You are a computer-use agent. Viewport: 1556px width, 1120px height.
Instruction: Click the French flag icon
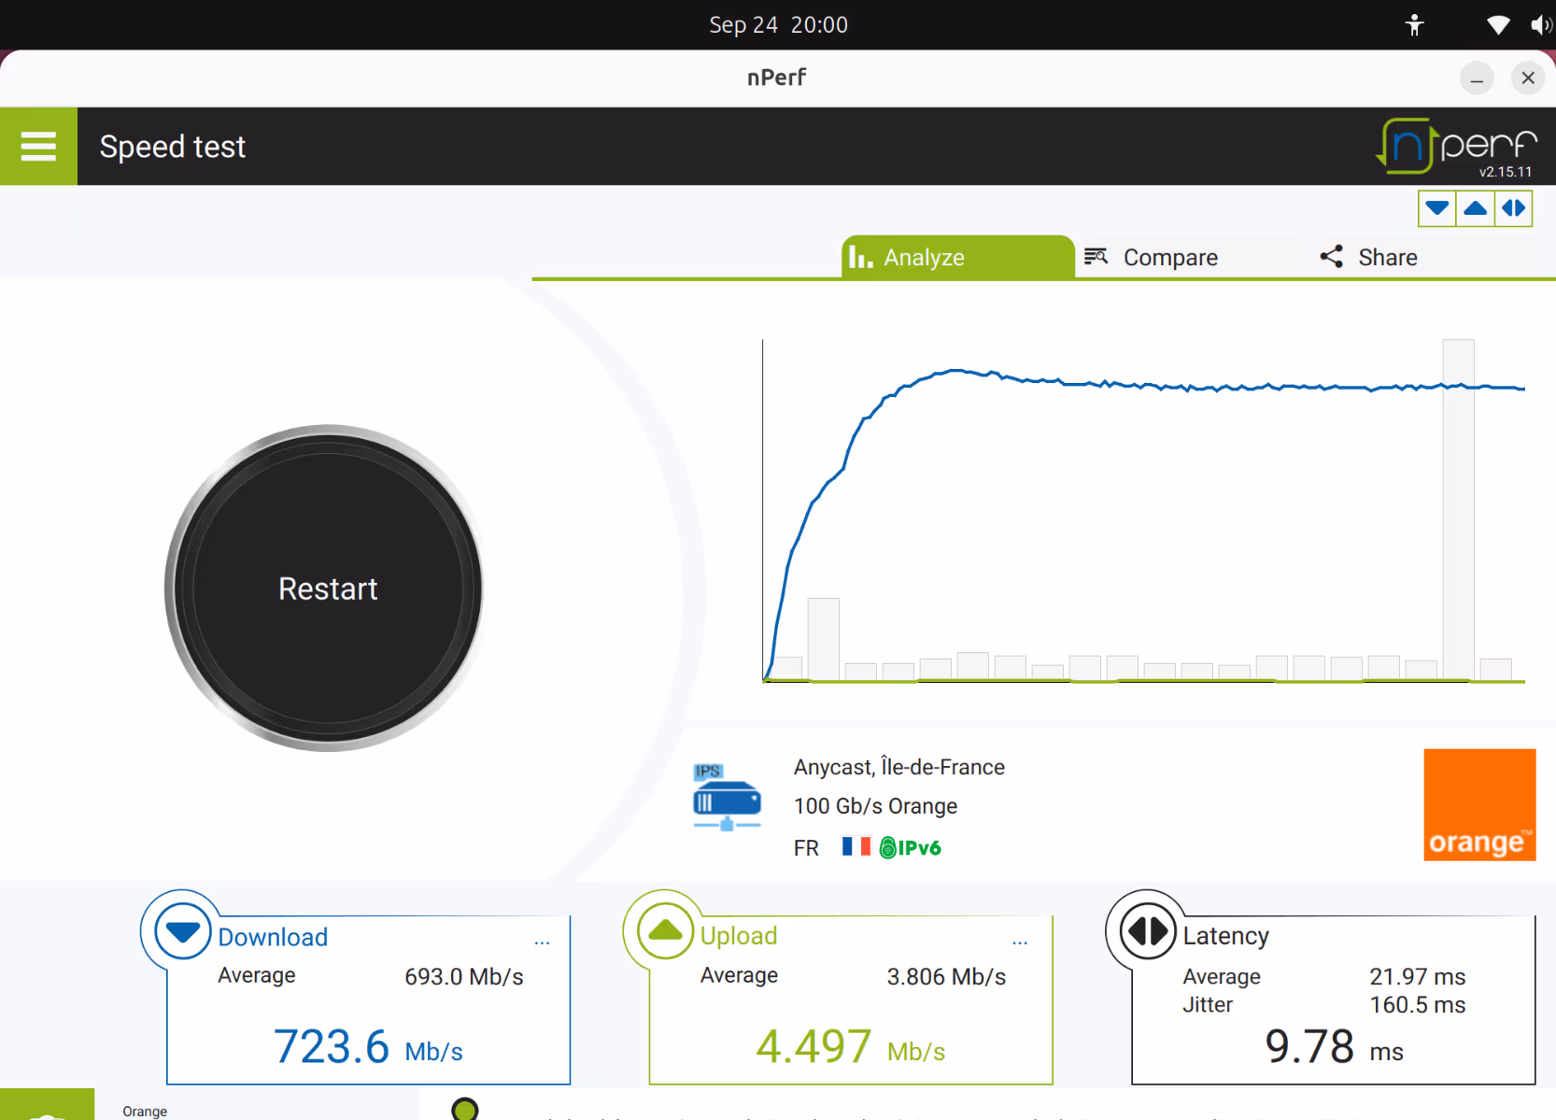856,846
